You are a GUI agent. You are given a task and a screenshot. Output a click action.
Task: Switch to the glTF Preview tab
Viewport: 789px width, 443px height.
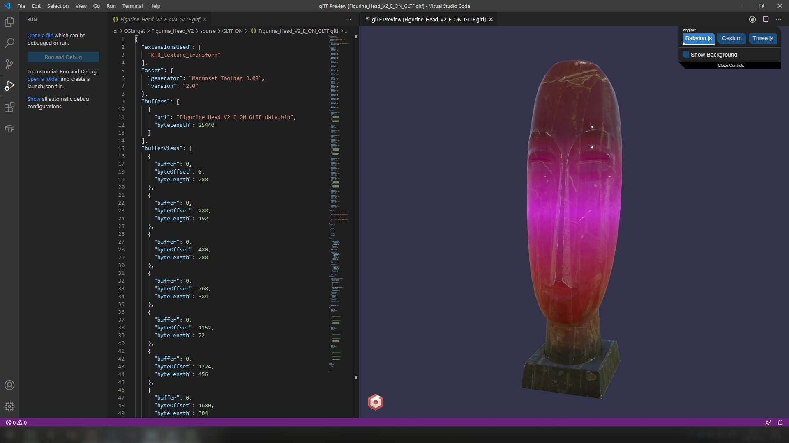[429, 19]
